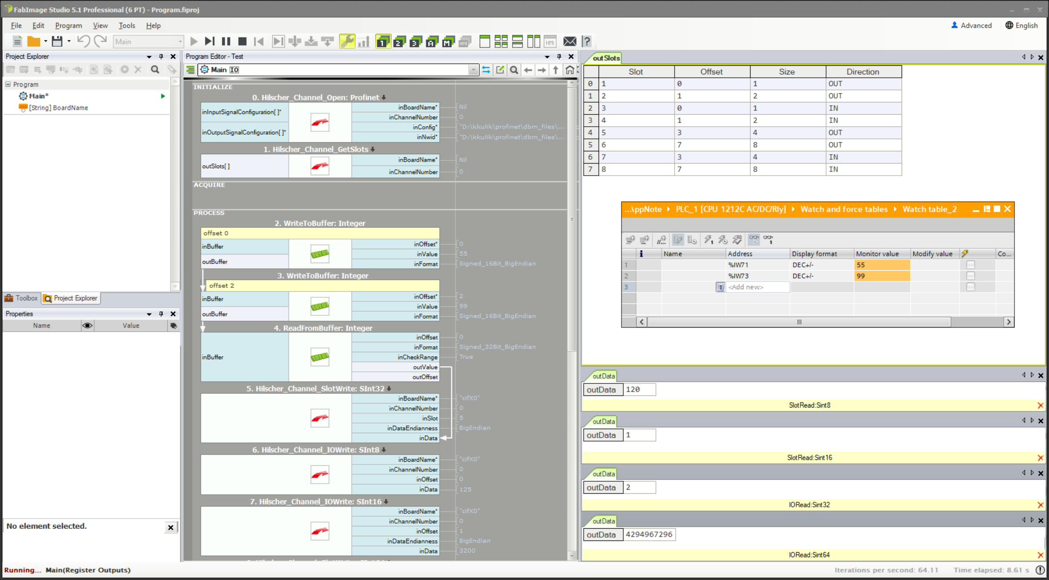
Task: Toggle pin on the Project Explorer panel
Action: [x=161, y=56]
